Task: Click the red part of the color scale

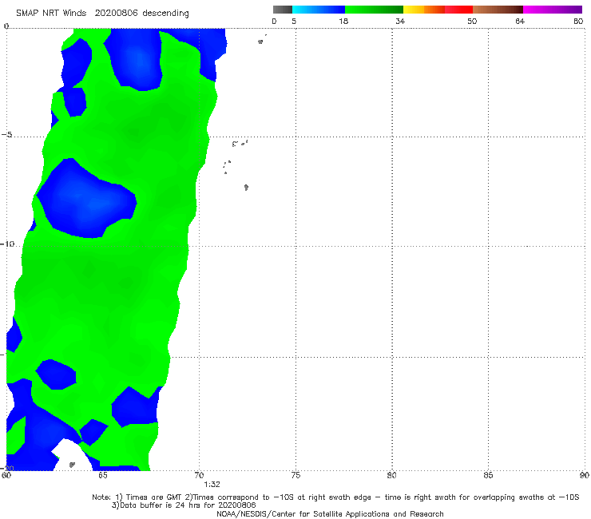Action: [458, 10]
